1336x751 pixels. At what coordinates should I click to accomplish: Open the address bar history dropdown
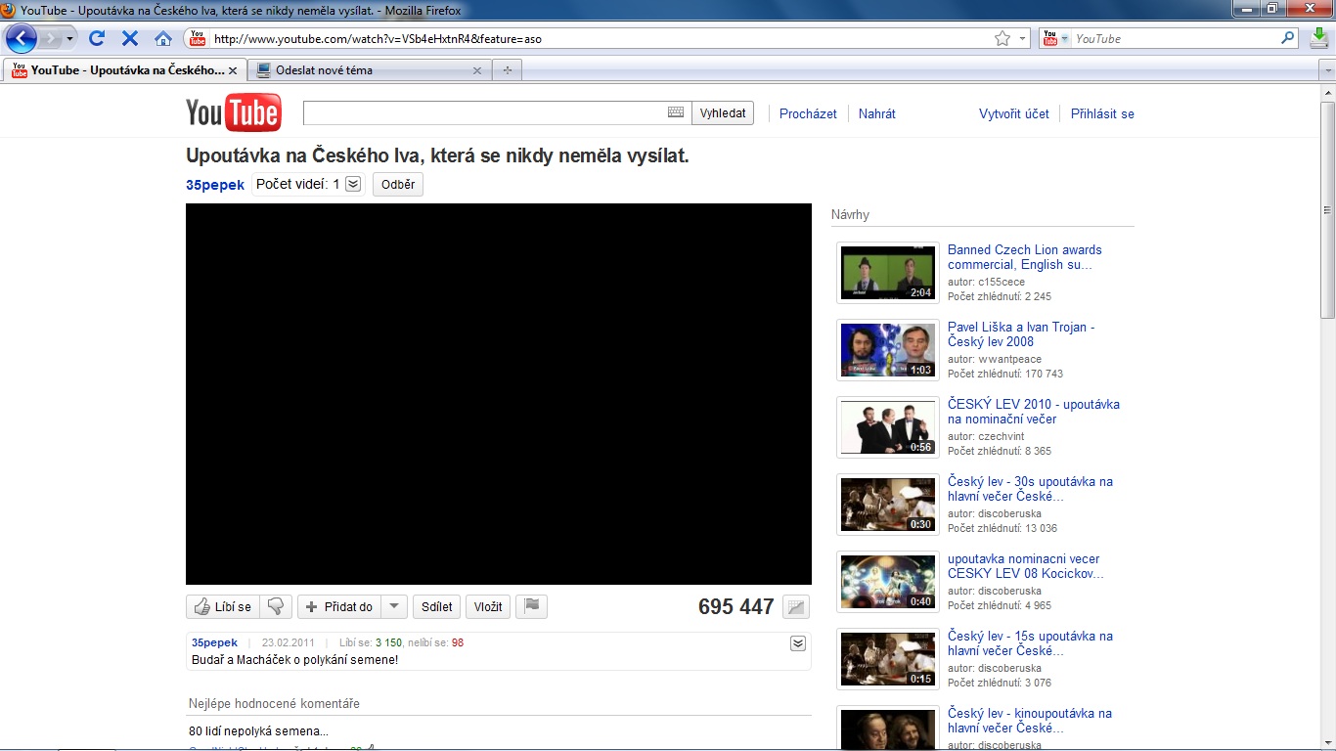coord(1023,39)
